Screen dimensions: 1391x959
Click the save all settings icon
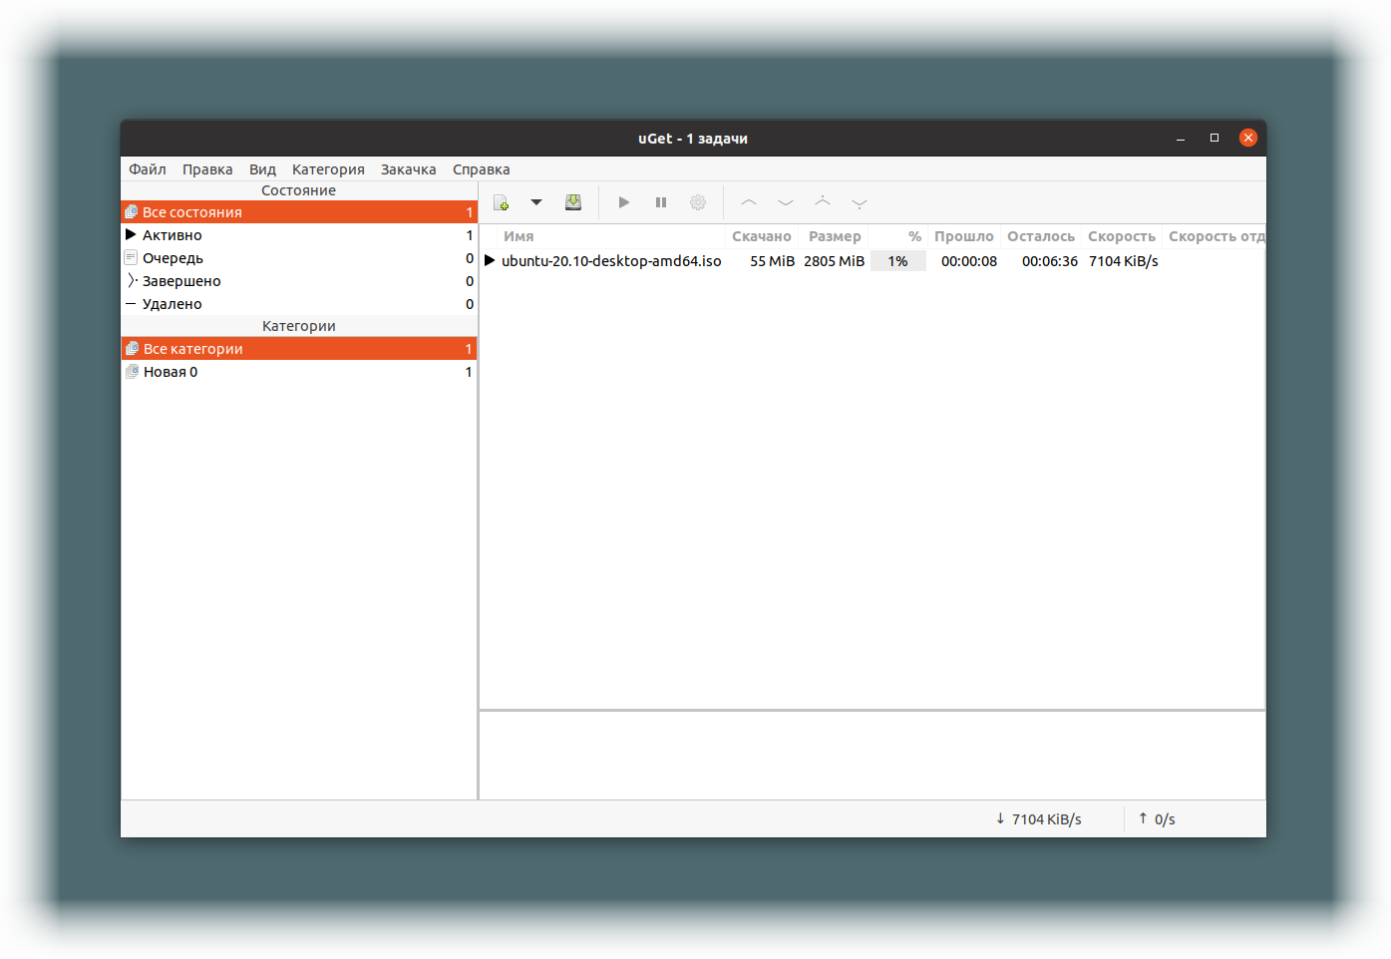coord(573,202)
